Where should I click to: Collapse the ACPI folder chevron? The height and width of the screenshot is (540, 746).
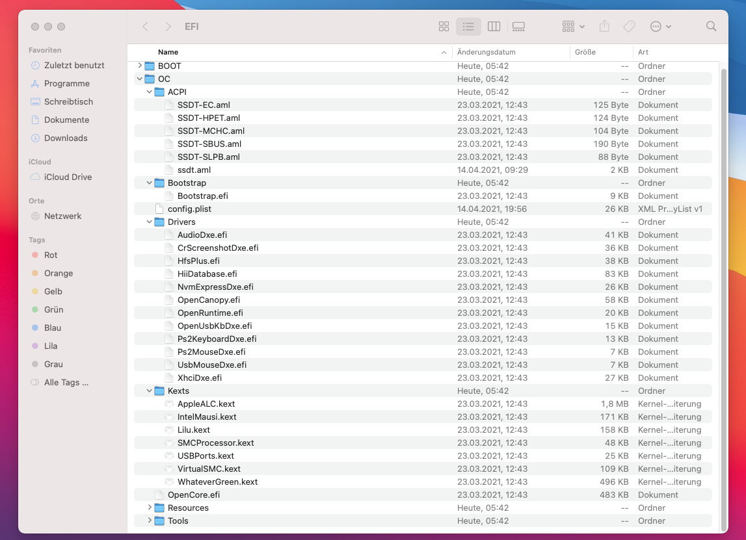tap(150, 92)
